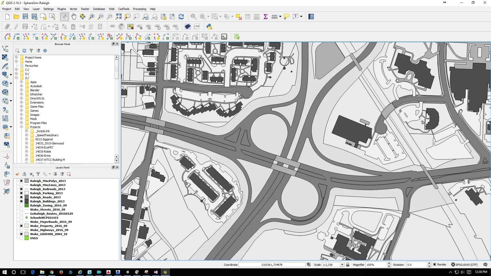The height and width of the screenshot is (276, 491).
Task: Expand the Project home node
Action: point(16,57)
